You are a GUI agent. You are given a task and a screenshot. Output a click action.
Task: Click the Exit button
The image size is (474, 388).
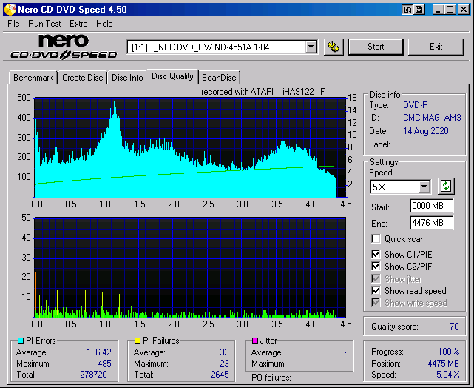436,47
